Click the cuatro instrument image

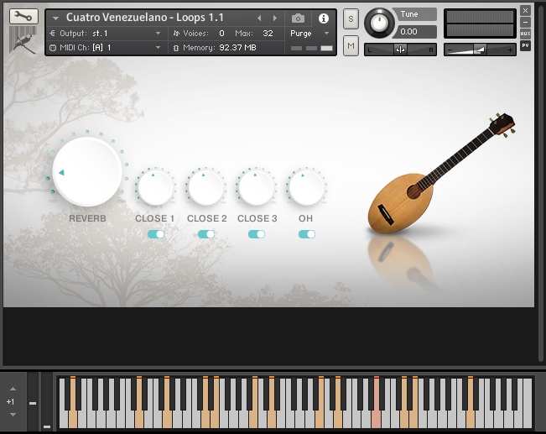pos(441,174)
